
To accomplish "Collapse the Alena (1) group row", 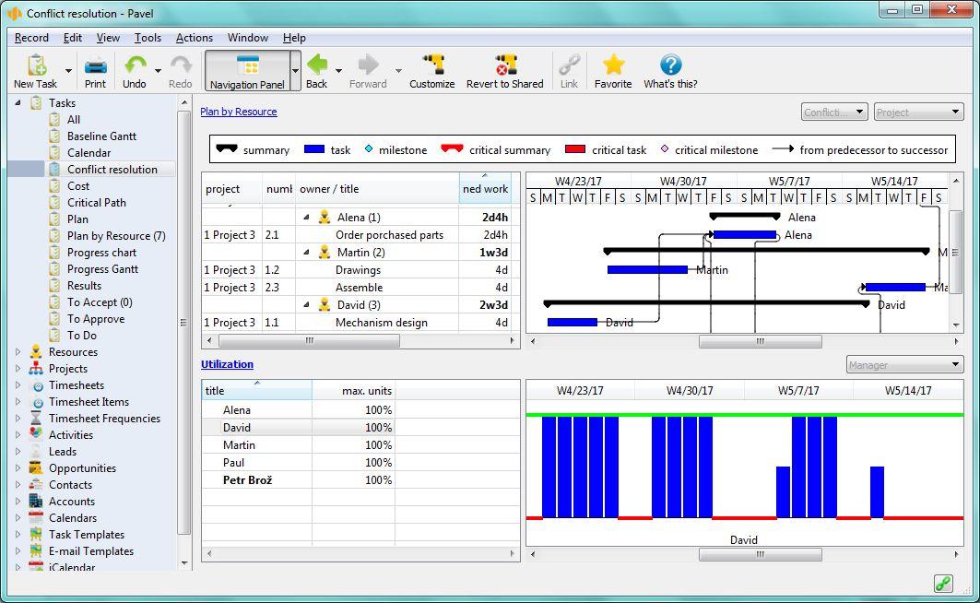I will [306, 218].
